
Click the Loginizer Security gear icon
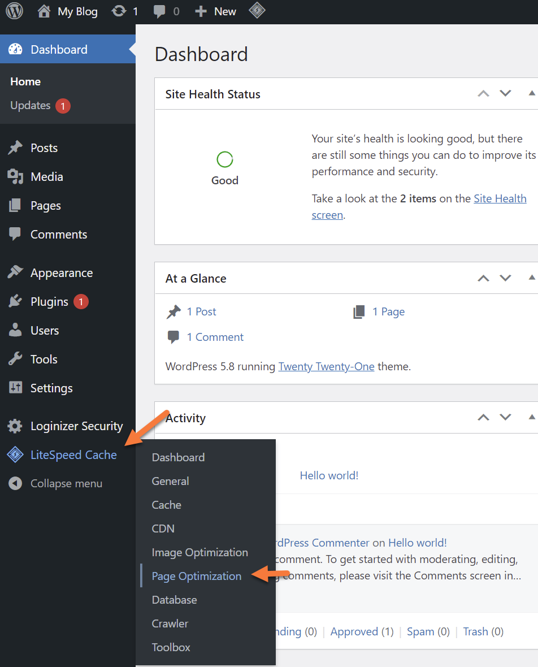[x=15, y=426]
